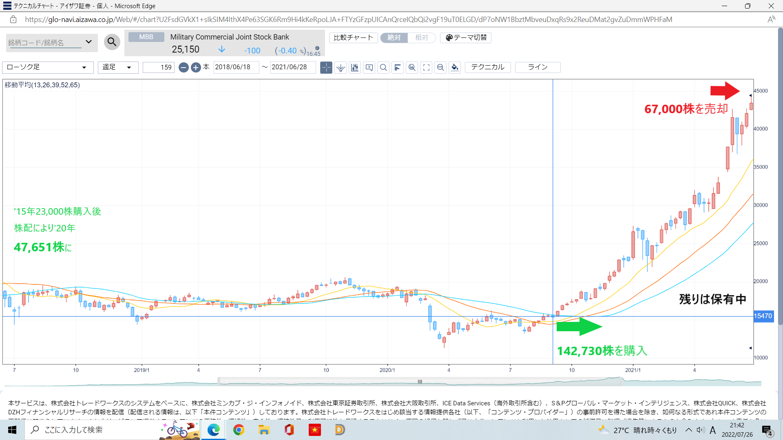Click the browser URL address bar
This screenshot has height=440, width=783.
click(x=349, y=20)
